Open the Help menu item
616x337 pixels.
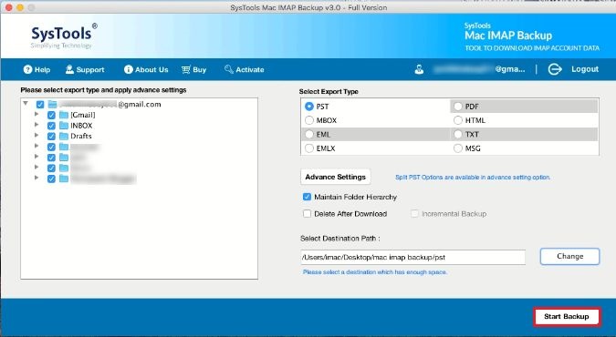tap(37, 70)
